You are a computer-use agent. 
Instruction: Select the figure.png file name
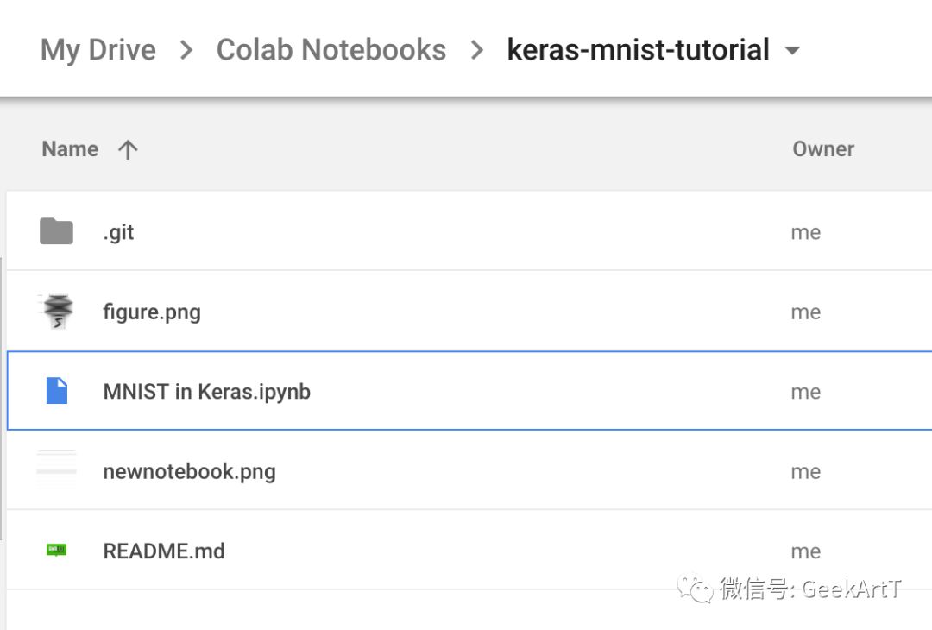pos(152,312)
